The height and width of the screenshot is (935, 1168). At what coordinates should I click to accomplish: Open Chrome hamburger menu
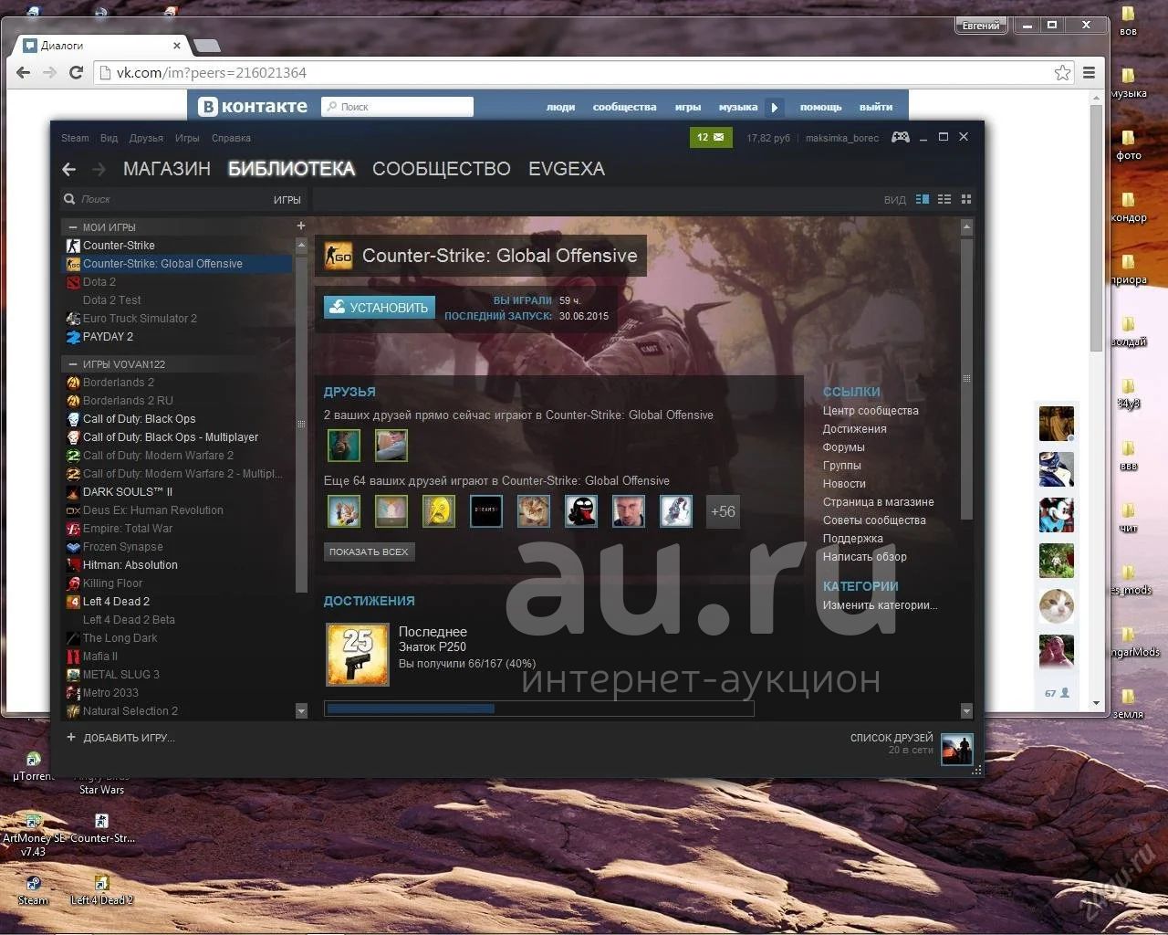1089,72
